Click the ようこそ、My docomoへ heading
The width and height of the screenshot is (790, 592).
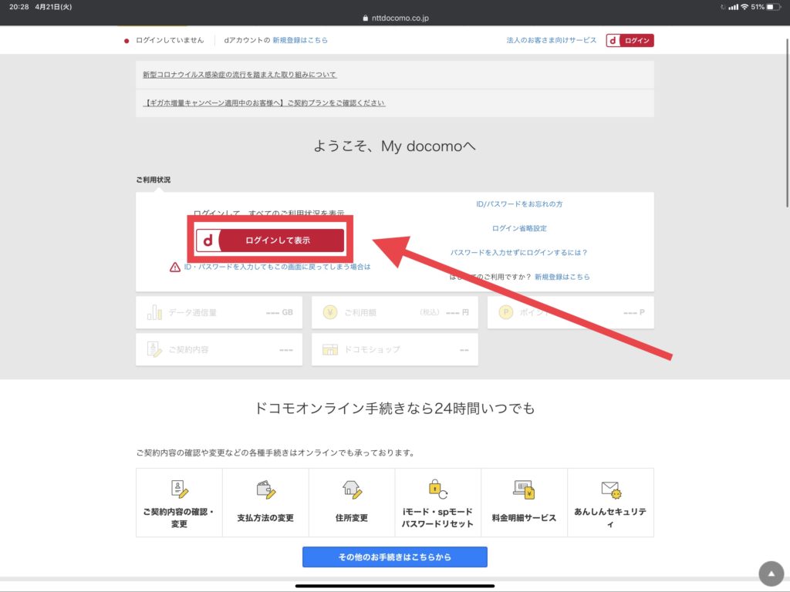click(394, 146)
